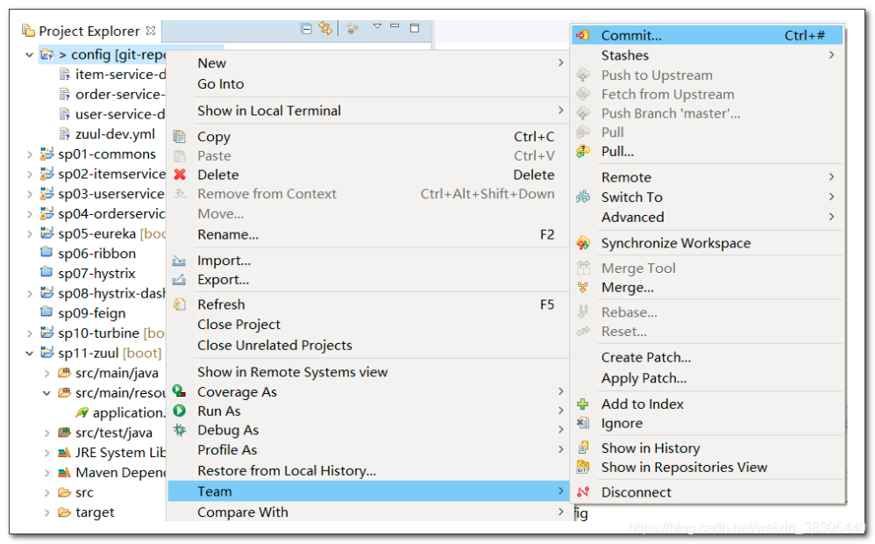This screenshot has height=544, width=875.
Task: Open the Remote submenu
Action: [x=708, y=177]
